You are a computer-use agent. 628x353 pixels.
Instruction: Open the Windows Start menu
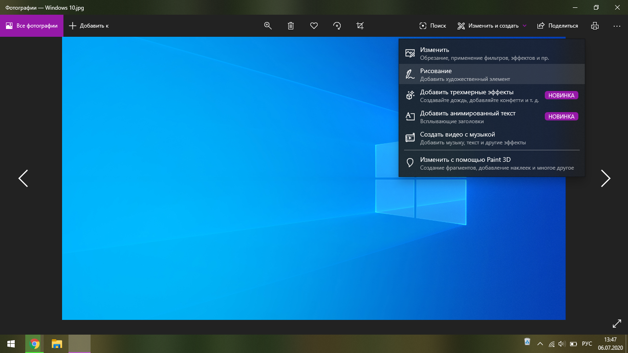click(x=11, y=344)
